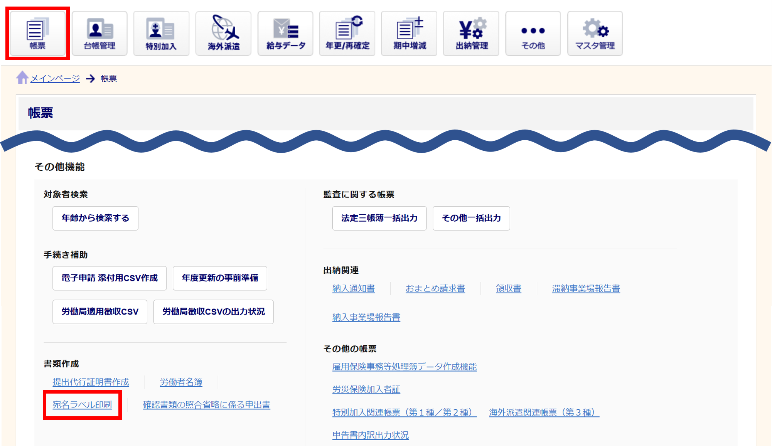This screenshot has width=772, height=446.
Task: Click 労働局徴収CSVの出力状況 button
Action: click(x=213, y=311)
